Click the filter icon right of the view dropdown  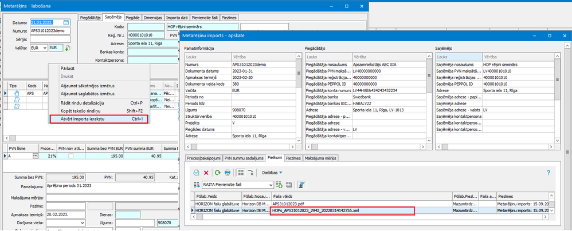[301, 185]
